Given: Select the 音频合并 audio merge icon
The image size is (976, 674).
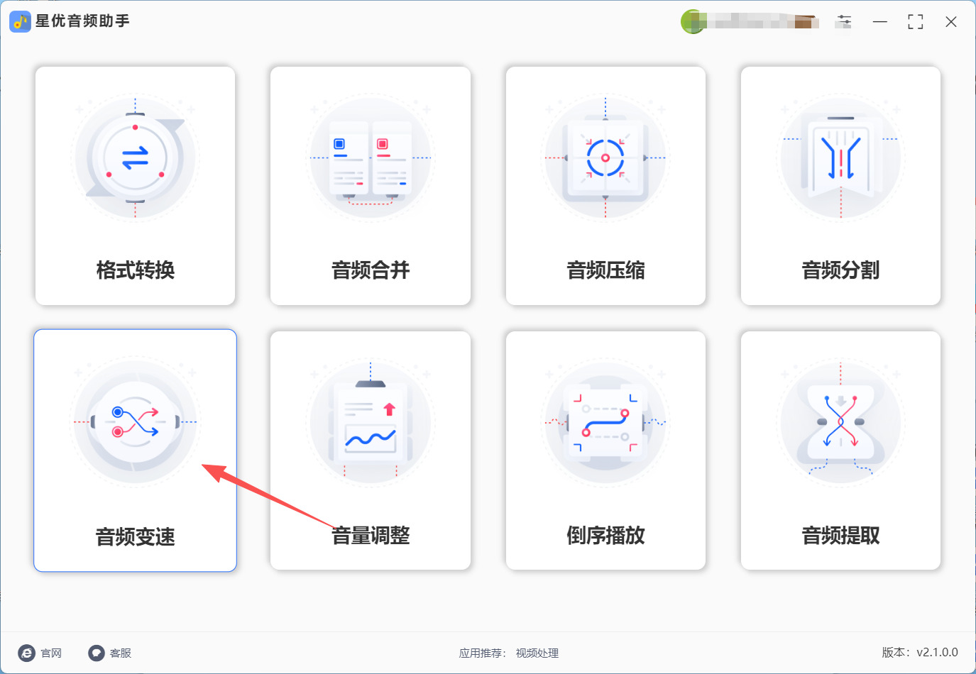Looking at the screenshot, I should click(371, 158).
